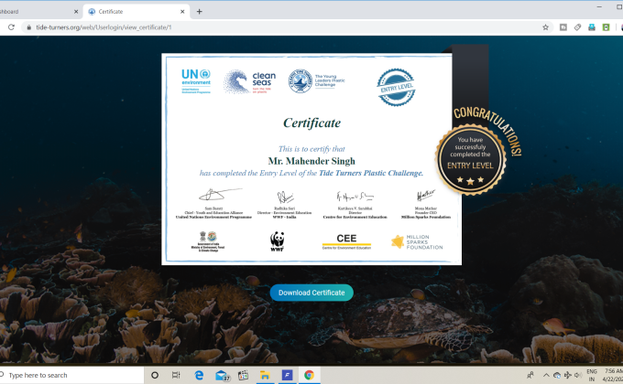Click the green extension icon in toolbar
This screenshot has width=623, height=384.
(x=606, y=27)
